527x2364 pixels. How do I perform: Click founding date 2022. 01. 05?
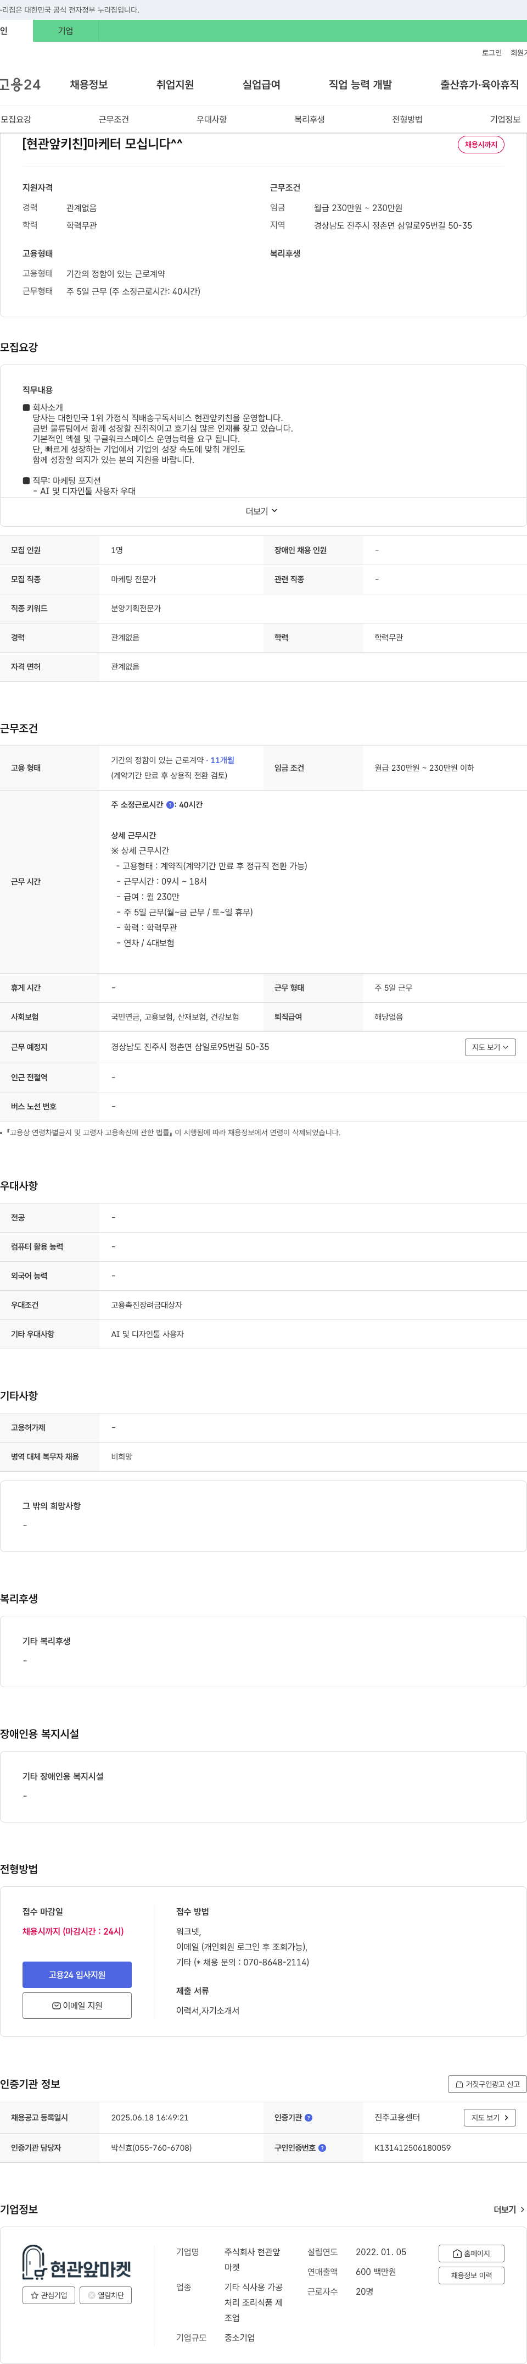pyautogui.click(x=382, y=2251)
